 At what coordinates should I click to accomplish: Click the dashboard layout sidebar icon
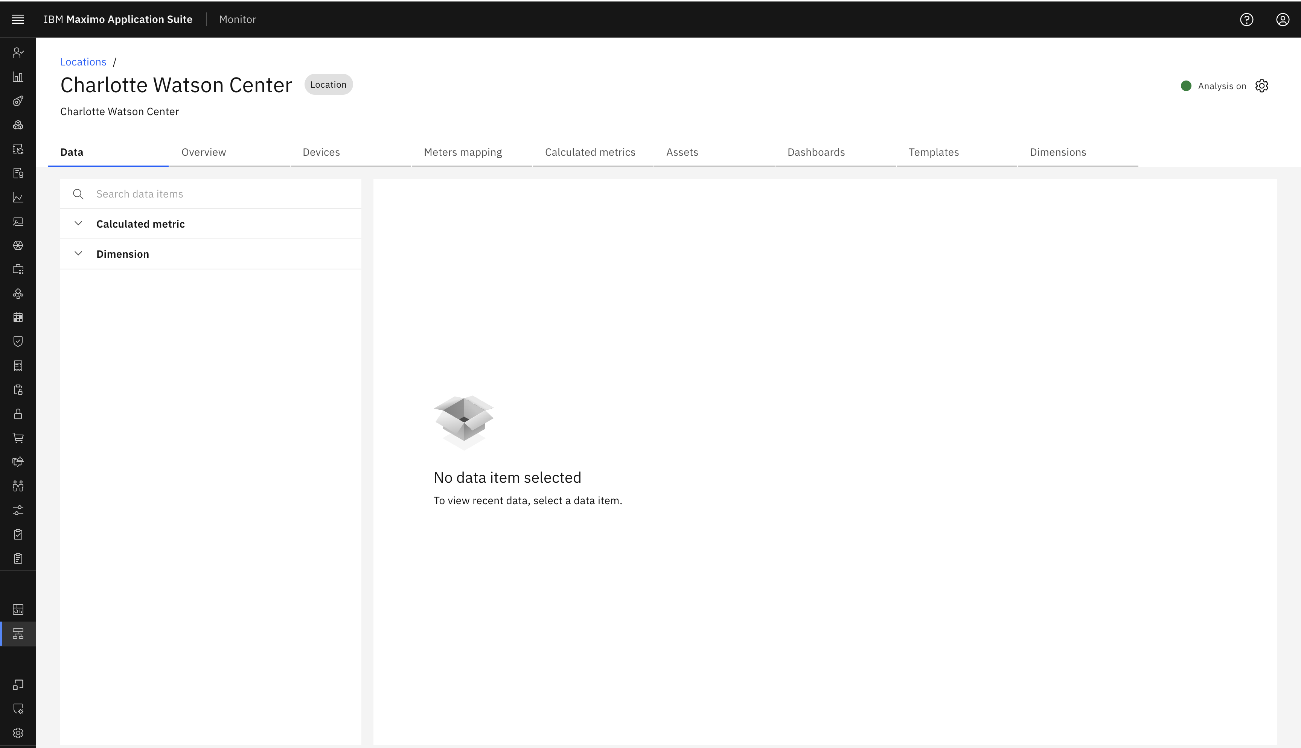click(x=18, y=609)
